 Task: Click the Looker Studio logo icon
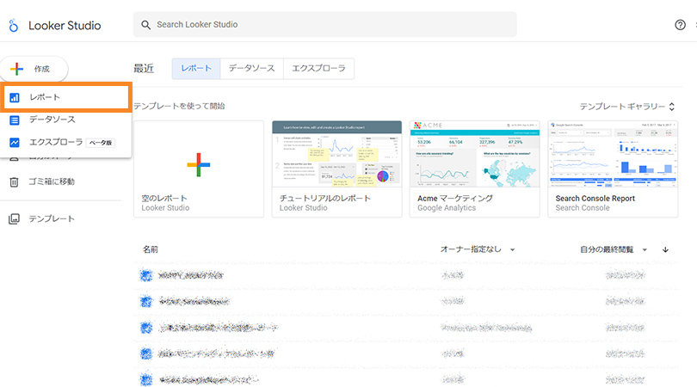click(x=14, y=25)
